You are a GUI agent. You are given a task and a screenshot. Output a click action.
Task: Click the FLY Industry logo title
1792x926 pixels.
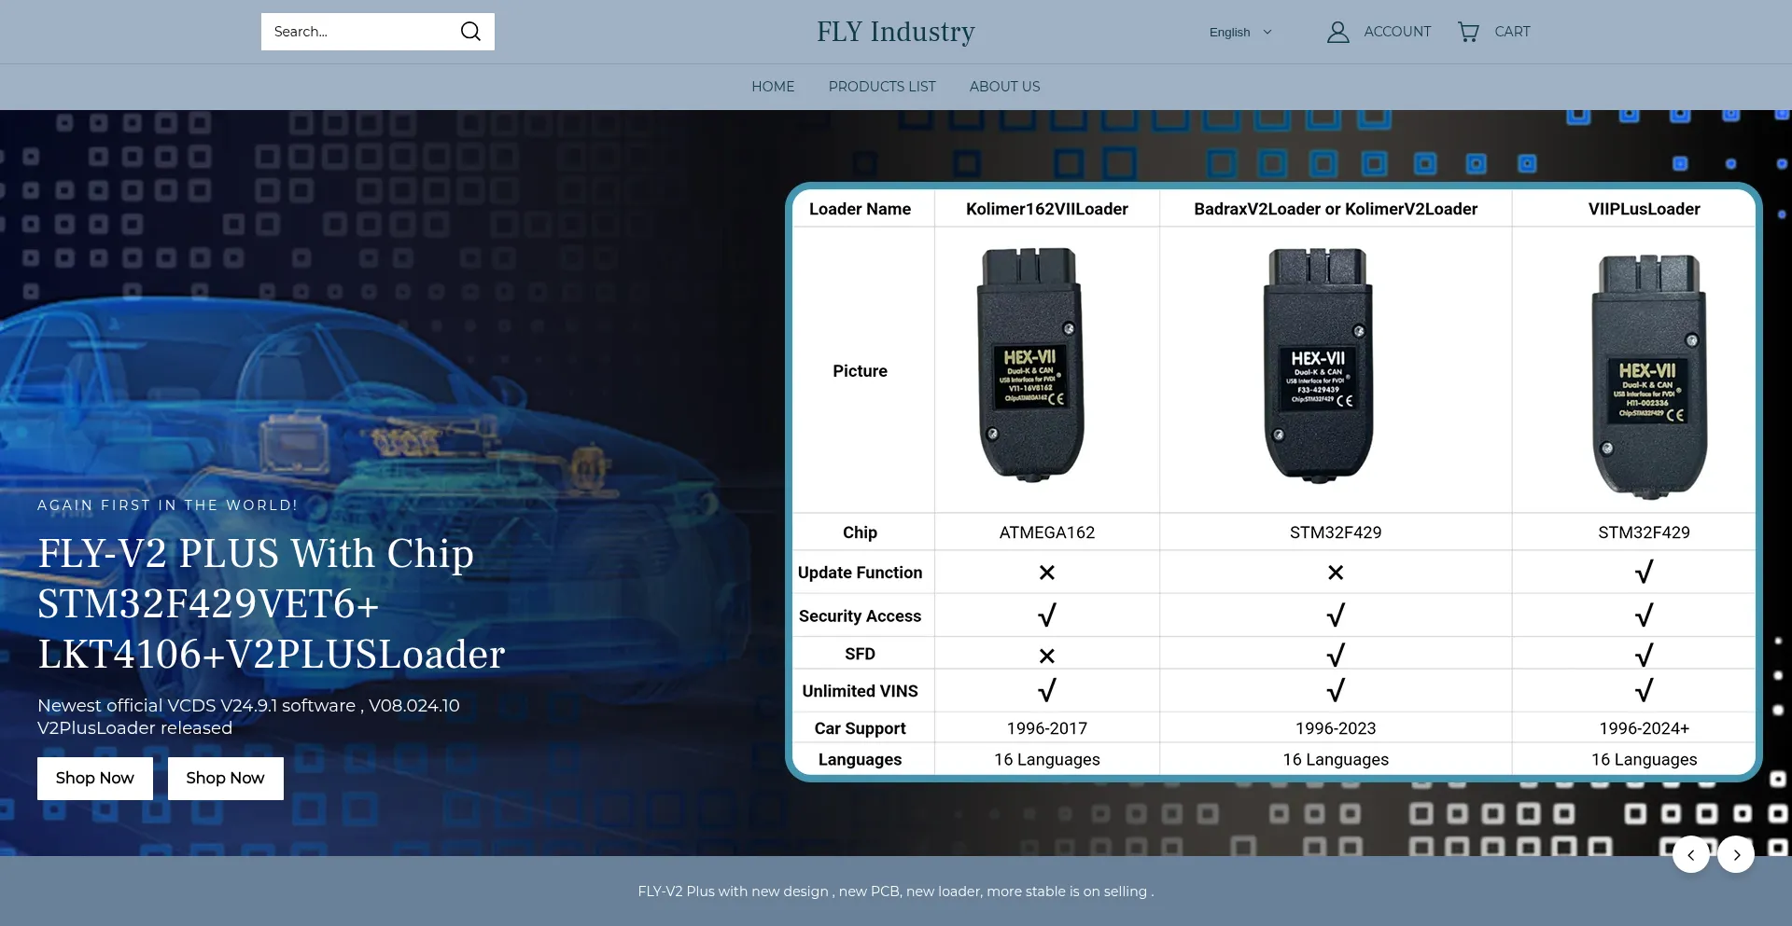tap(895, 32)
